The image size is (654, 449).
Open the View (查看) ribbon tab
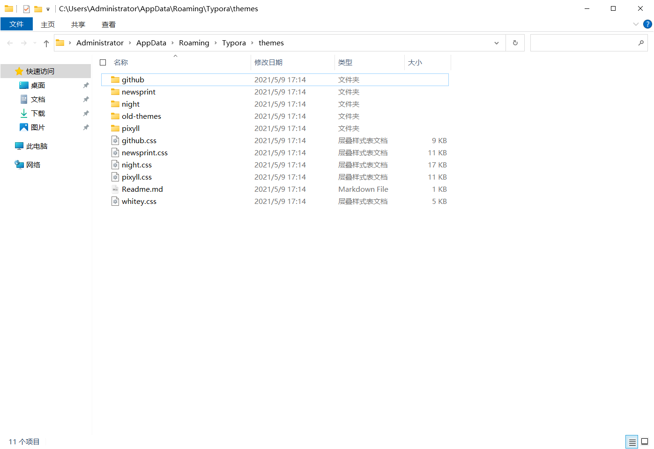109,24
